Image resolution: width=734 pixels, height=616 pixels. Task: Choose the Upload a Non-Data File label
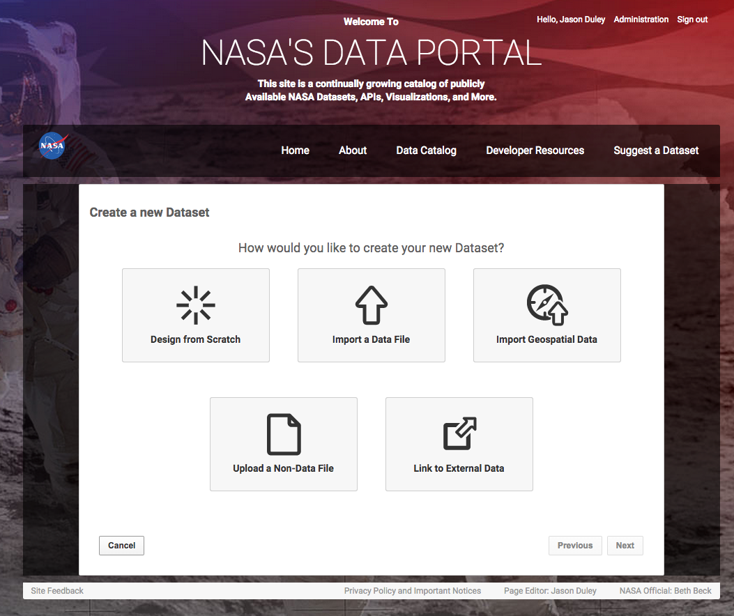tap(283, 468)
